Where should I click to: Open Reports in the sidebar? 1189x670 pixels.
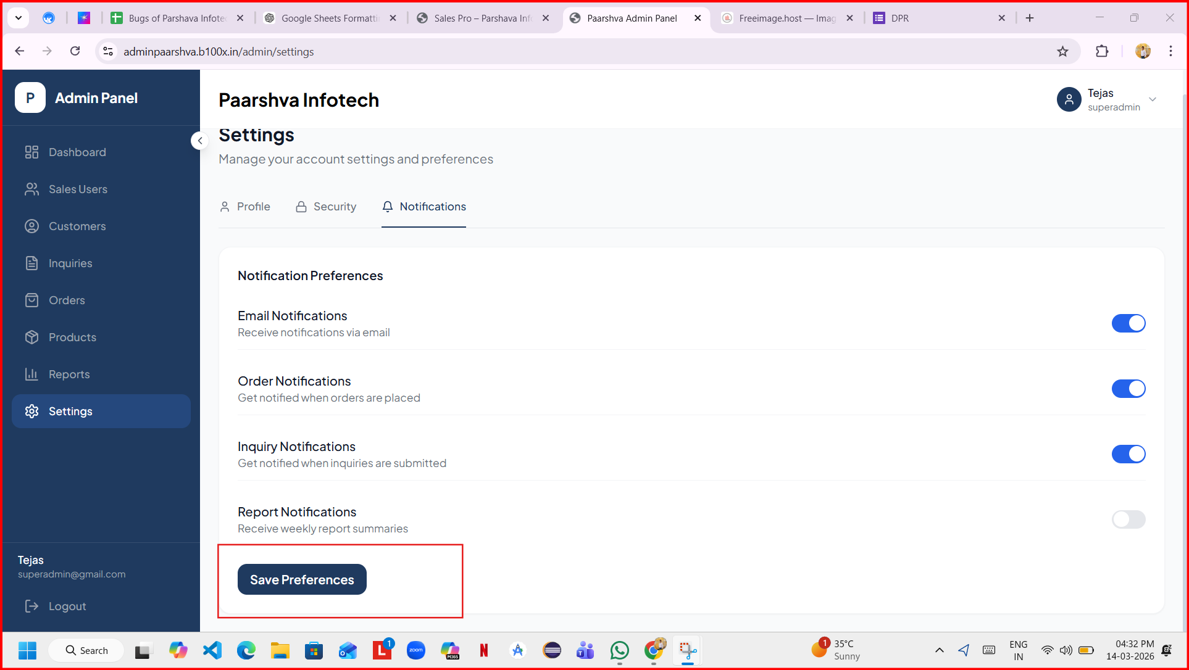(101, 374)
